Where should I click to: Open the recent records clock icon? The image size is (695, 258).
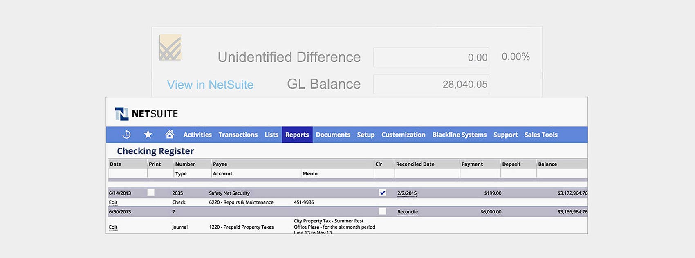126,134
